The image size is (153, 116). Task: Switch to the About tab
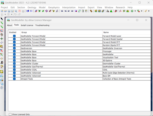[9, 25]
